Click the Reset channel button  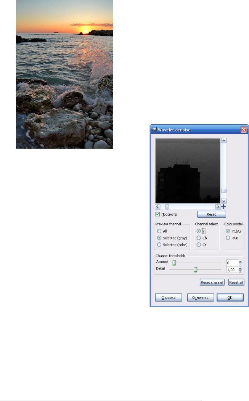[x=212, y=282]
